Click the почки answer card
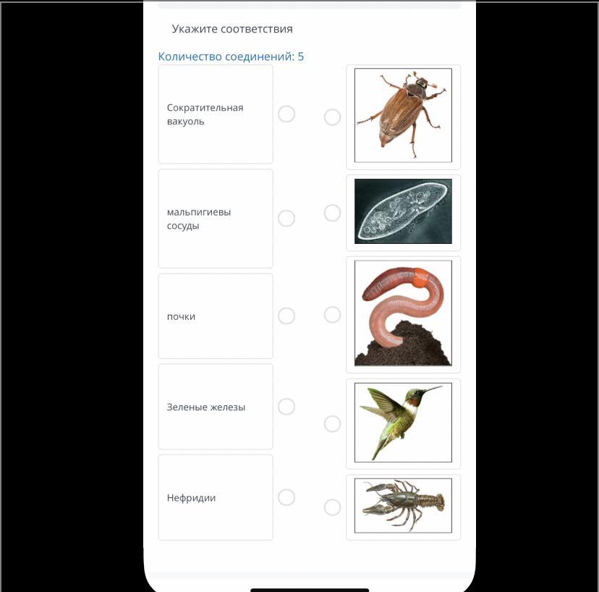The height and width of the screenshot is (592, 599). coord(216,316)
